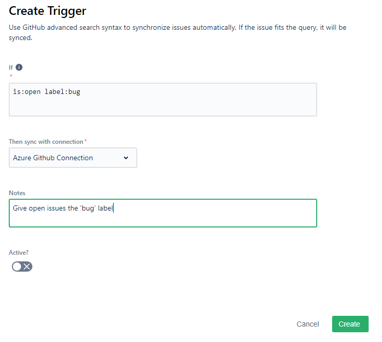Viewport: 382px width, 342px height.
Task: Click the 'Then sync with connection' label
Action: pos(46,142)
